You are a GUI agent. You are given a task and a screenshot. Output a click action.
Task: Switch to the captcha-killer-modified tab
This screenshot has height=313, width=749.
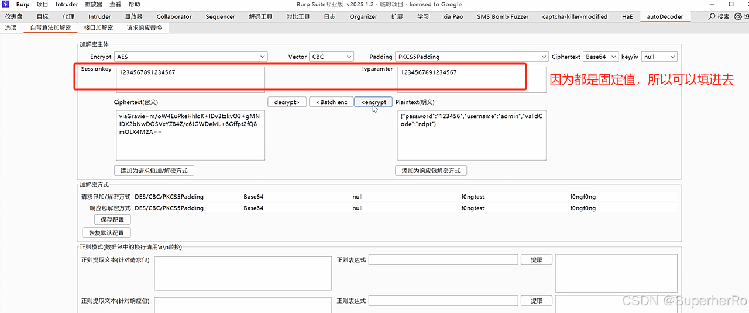pyautogui.click(x=575, y=17)
